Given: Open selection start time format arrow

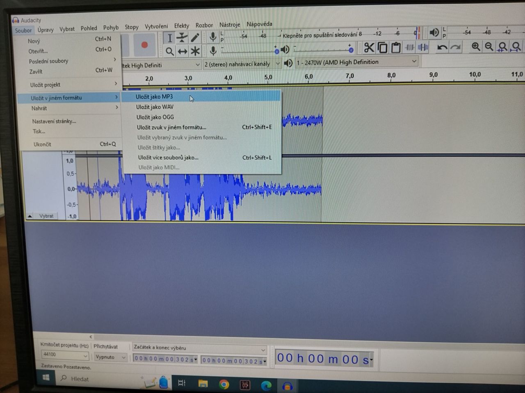Looking at the screenshot, I should coord(196,359).
